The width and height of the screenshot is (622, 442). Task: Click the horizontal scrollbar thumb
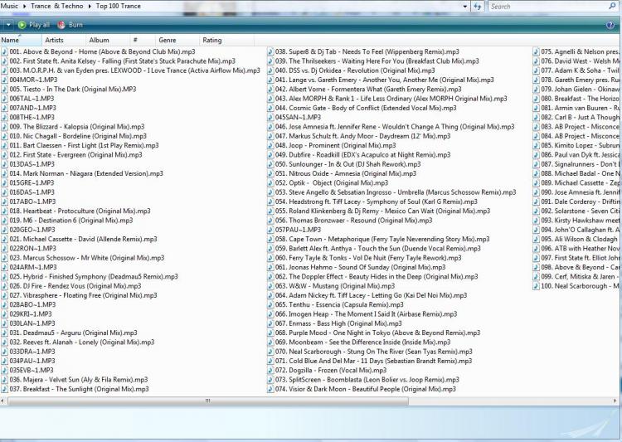[208, 401]
